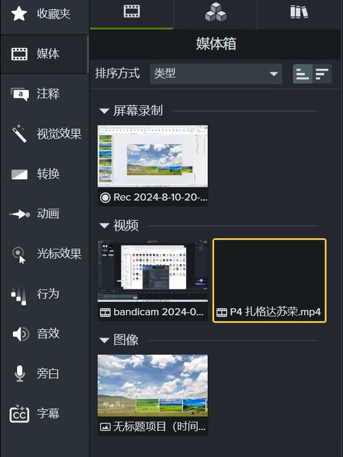Select the bandicam 2024 video thumbnail

point(153,271)
